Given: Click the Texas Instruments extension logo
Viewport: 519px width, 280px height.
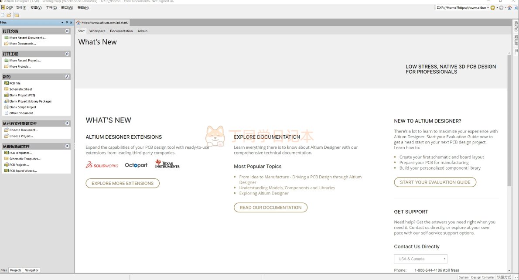Looking at the screenshot, I should pos(167,164).
